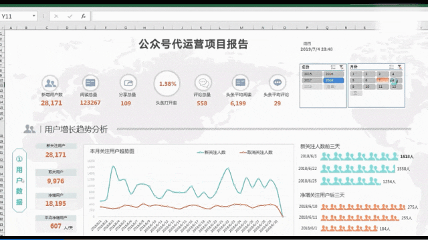Select month 10 in the 月份 slicer
Screen dimensions: 428x240
pyautogui.click(x=369, y=87)
